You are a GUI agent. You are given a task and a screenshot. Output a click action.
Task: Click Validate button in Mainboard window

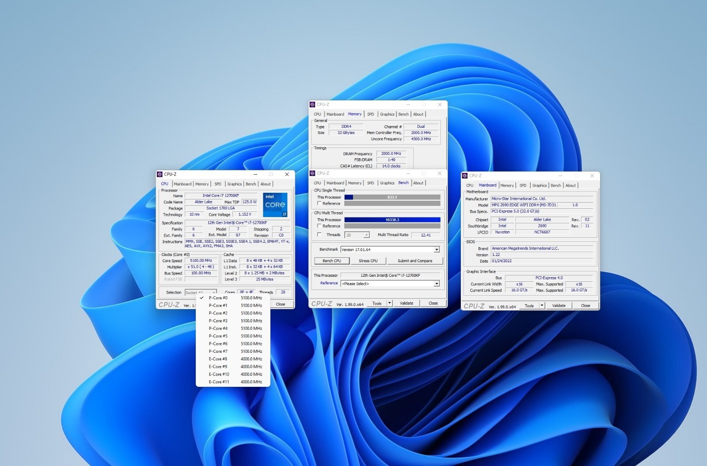tap(559, 306)
